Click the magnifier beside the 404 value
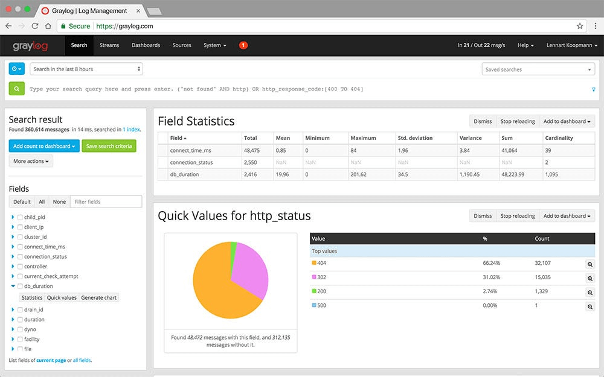The width and height of the screenshot is (604, 377). (x=590, y=265)
